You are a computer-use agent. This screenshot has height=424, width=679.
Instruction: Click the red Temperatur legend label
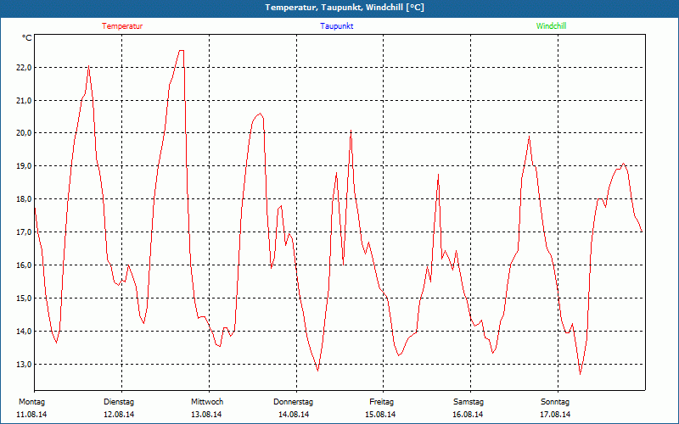(x=122, y=26)
